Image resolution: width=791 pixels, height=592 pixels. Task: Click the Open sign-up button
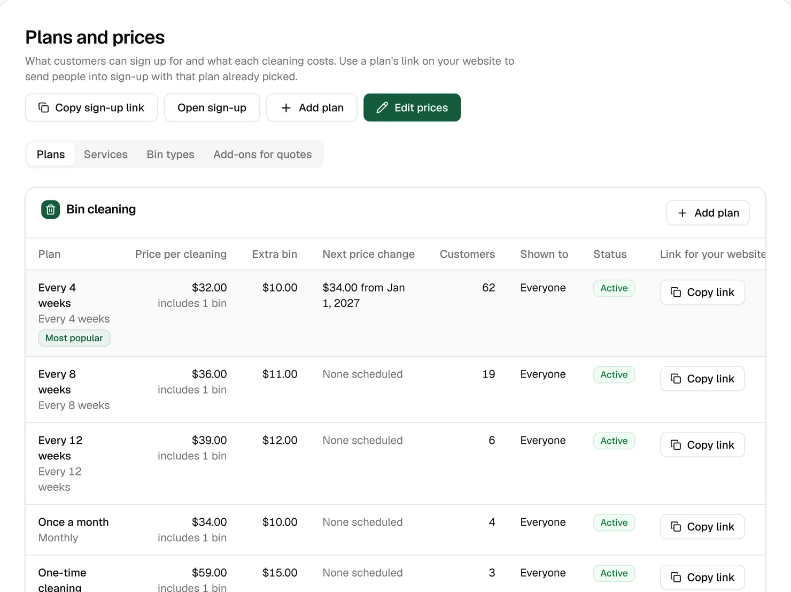[212, 107]
